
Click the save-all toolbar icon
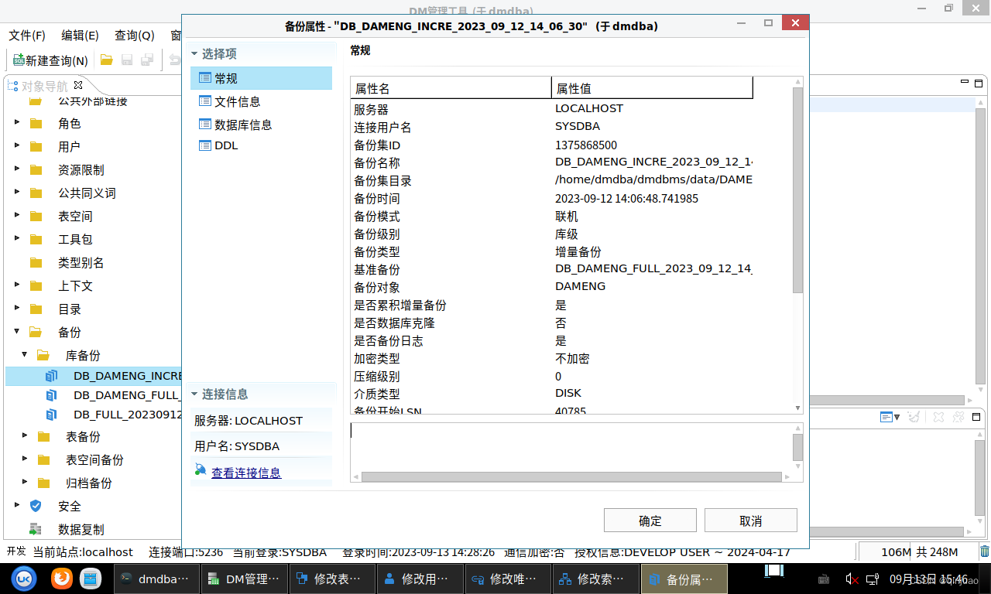click(147, 60)
